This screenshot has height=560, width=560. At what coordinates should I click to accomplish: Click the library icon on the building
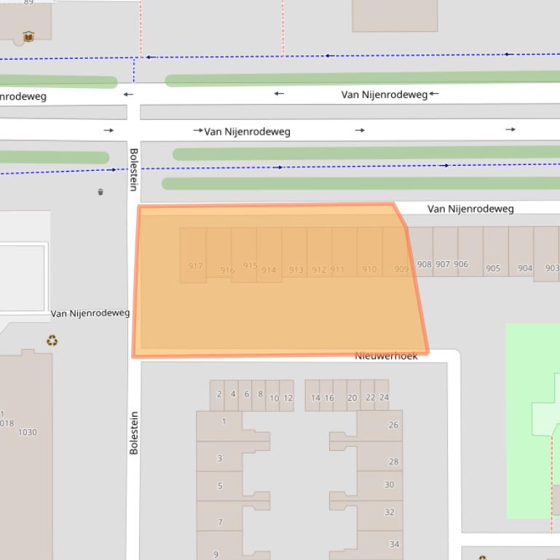[x=28, y=36]
